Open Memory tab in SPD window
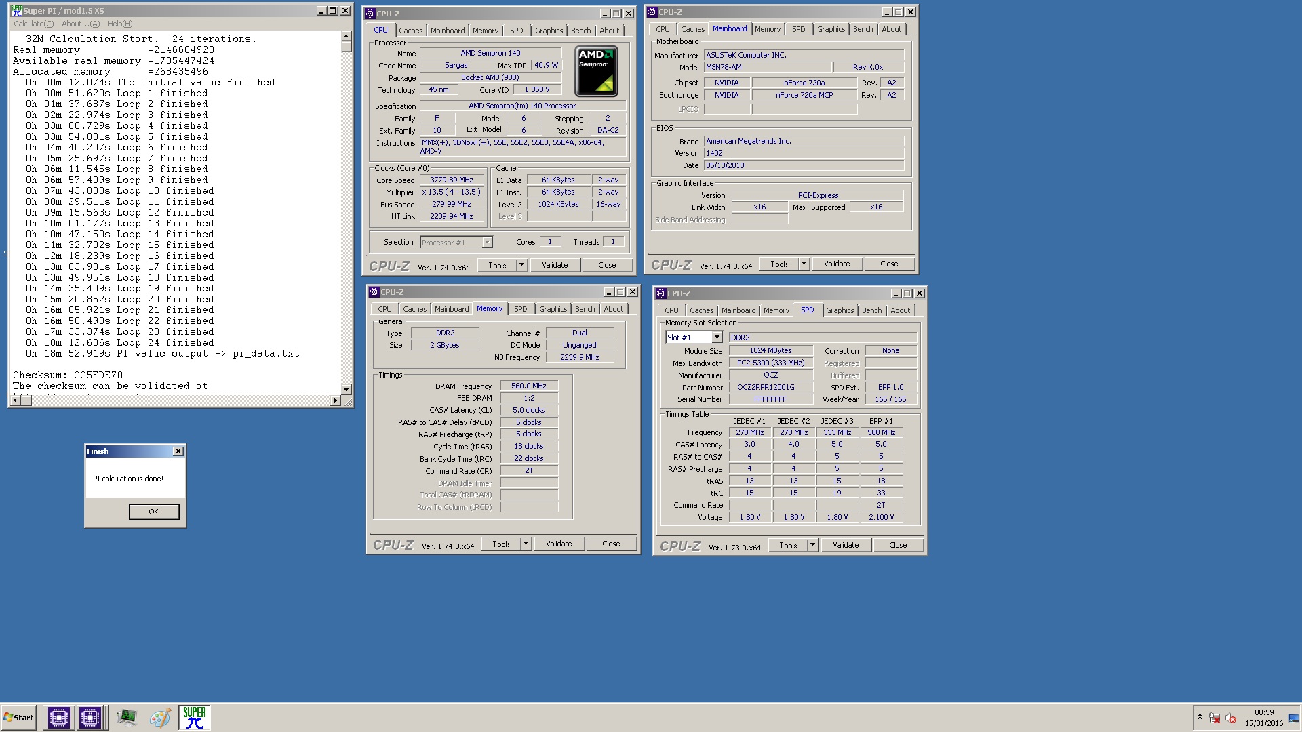This screenshot has width=1302, height=732. pos(776,310)
